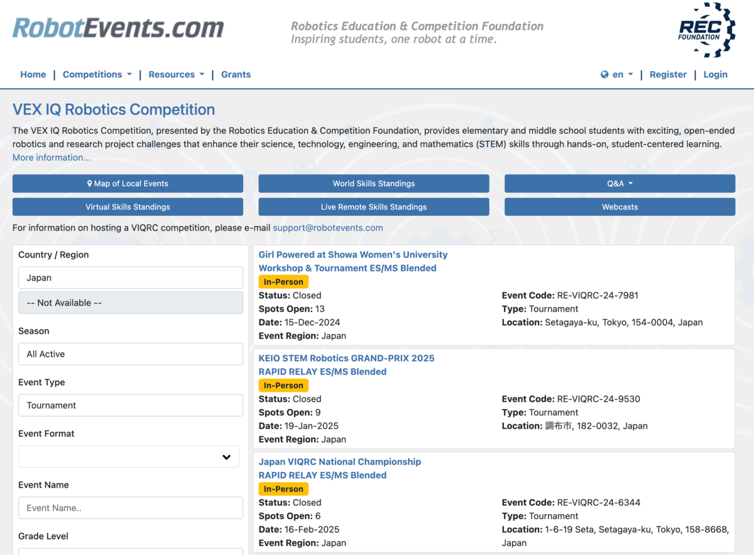
Task: Go to the Home menu item
Action: pos(33,74)
